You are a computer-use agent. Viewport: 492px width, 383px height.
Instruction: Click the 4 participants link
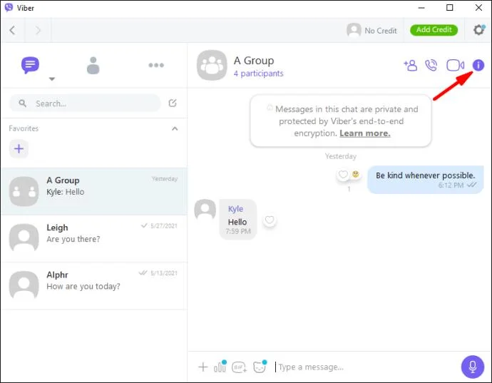click(x=259, y=73)
